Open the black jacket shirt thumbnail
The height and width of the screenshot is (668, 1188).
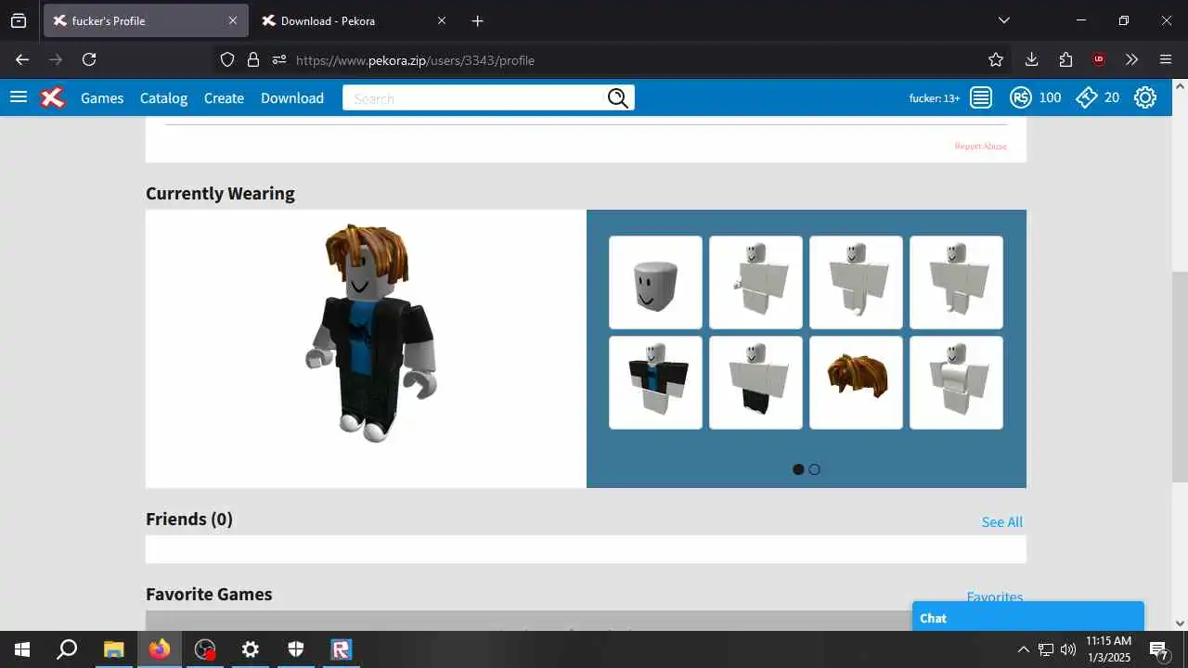click(655, 382)
